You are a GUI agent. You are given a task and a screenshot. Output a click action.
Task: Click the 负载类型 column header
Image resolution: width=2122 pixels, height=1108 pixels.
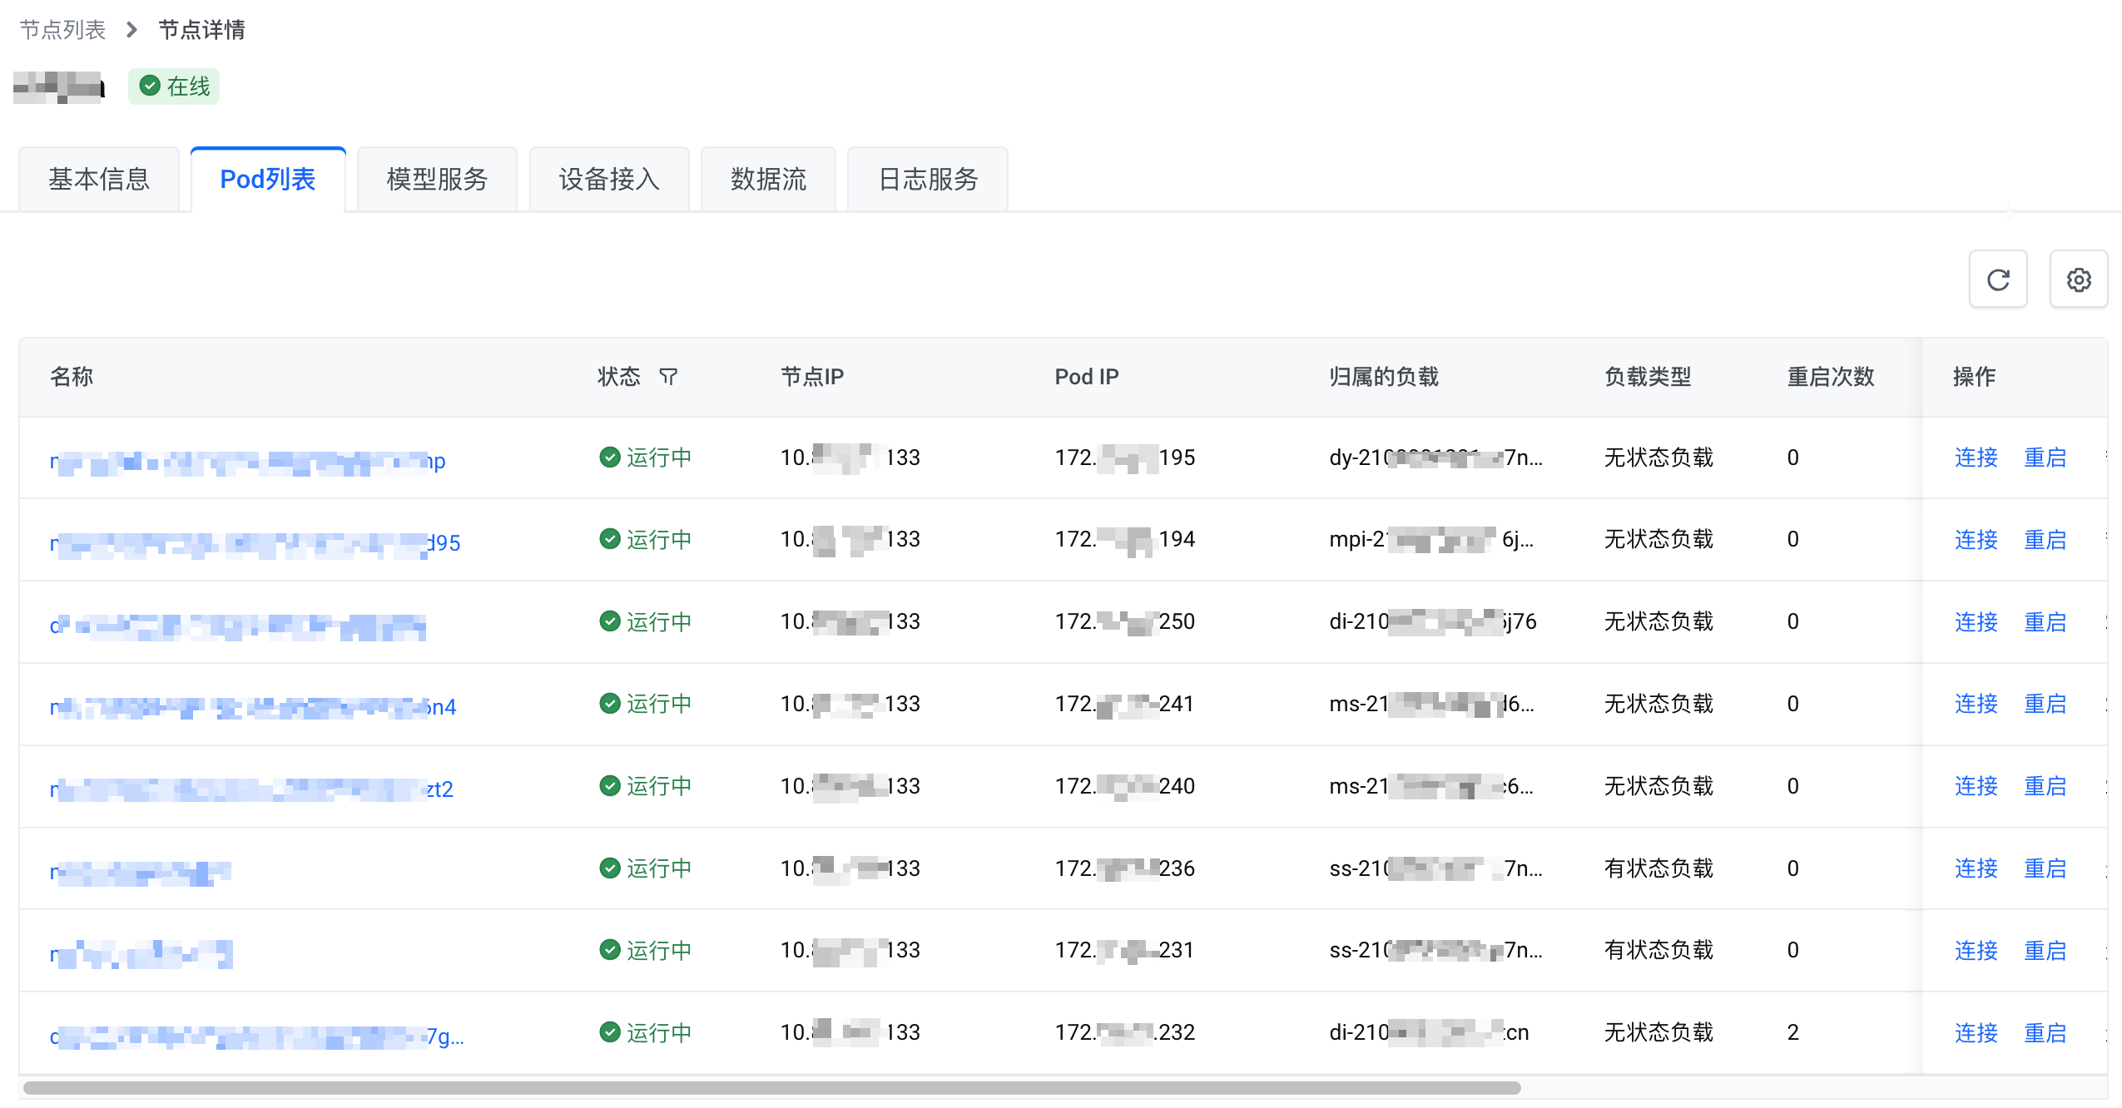pyautogui.click(x=1648, y=377)
